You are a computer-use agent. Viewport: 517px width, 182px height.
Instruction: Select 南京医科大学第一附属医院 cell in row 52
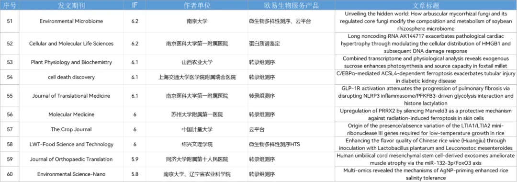point(197,44)
